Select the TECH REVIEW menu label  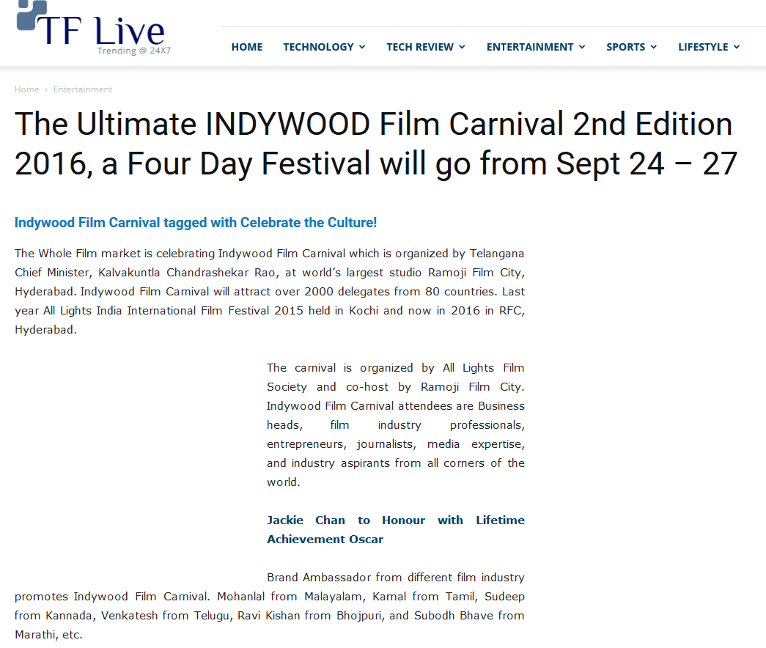pos(420,47)
